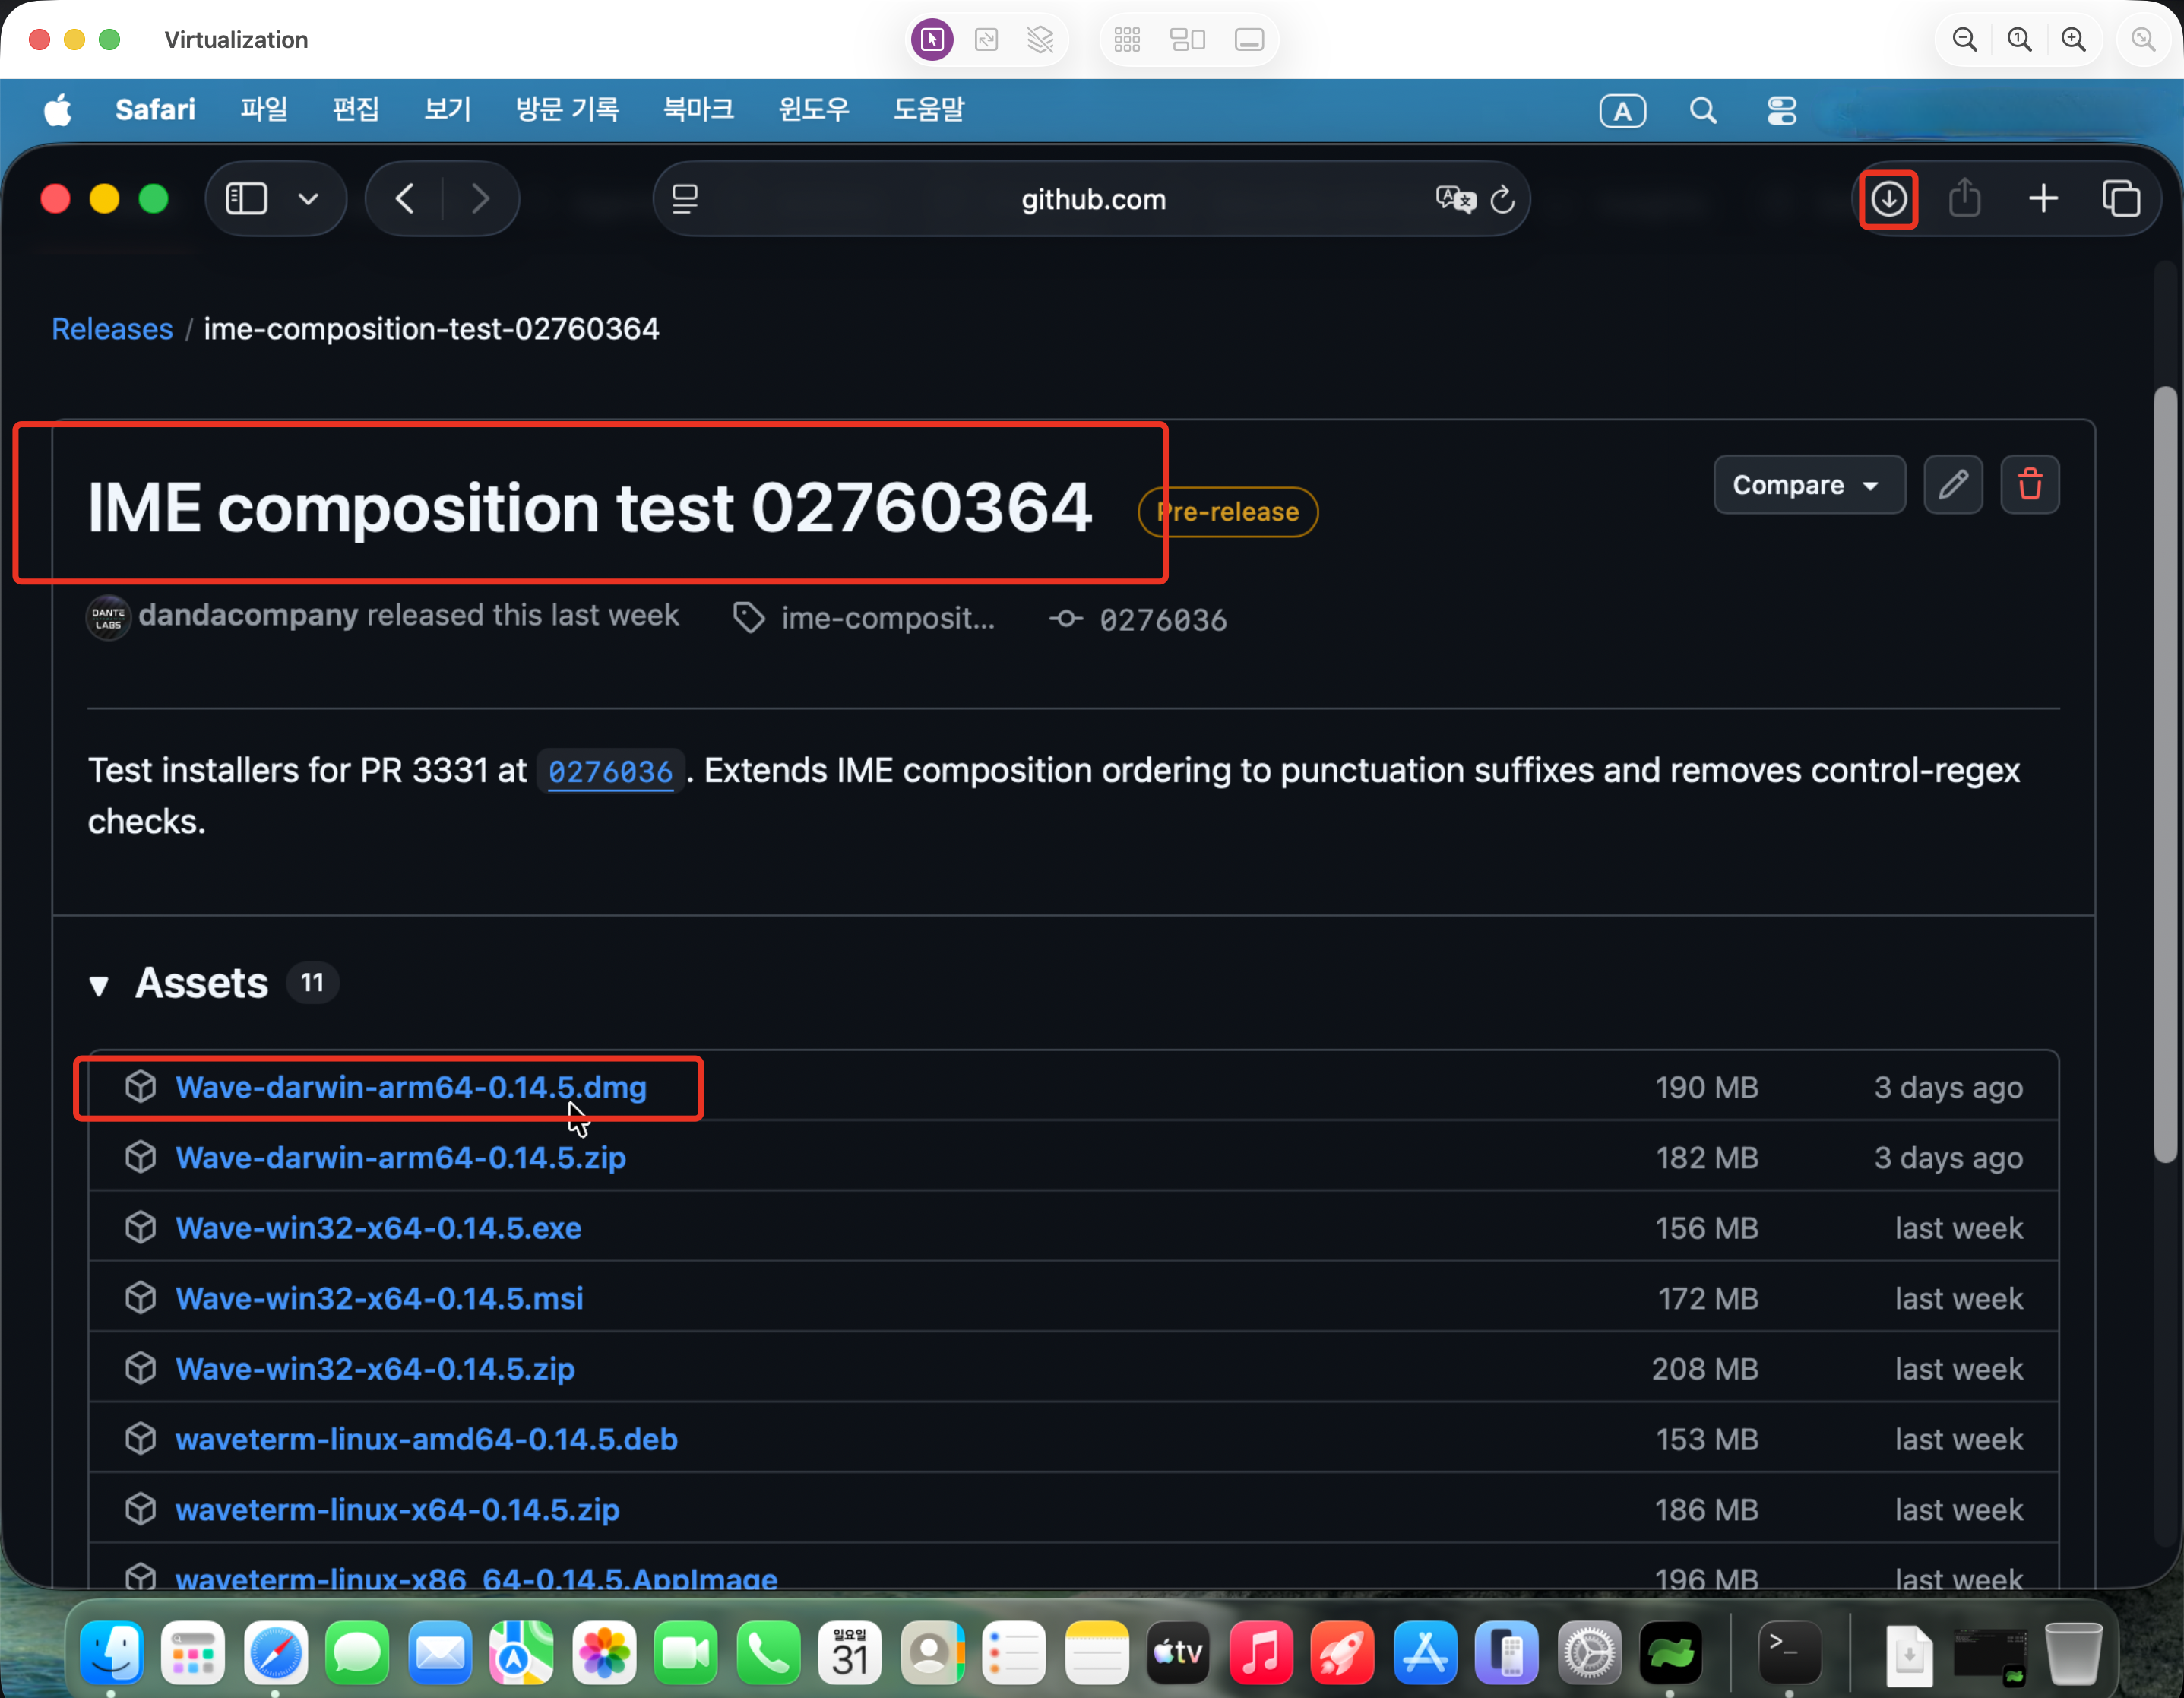This screenshot has width=2184, height=1698.
Task: Click the Assets count '11' badge
Action: (x=312, y=983)
